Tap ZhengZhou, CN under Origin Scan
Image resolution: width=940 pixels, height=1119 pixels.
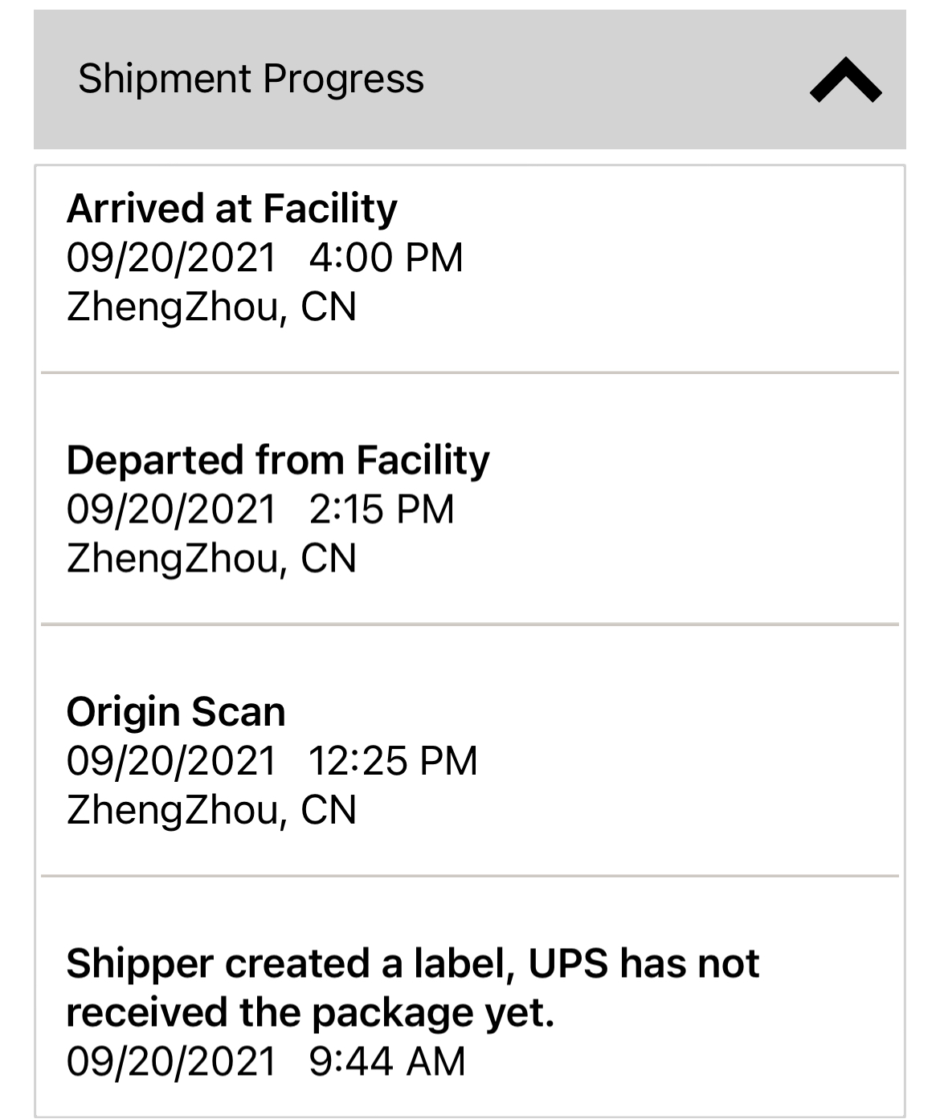[211, 809]
